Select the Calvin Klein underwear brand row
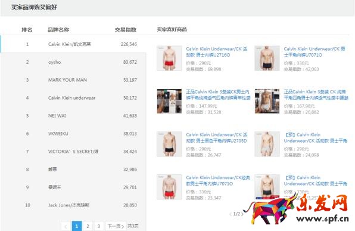355x231 pixels. click(x=73, y=98)
